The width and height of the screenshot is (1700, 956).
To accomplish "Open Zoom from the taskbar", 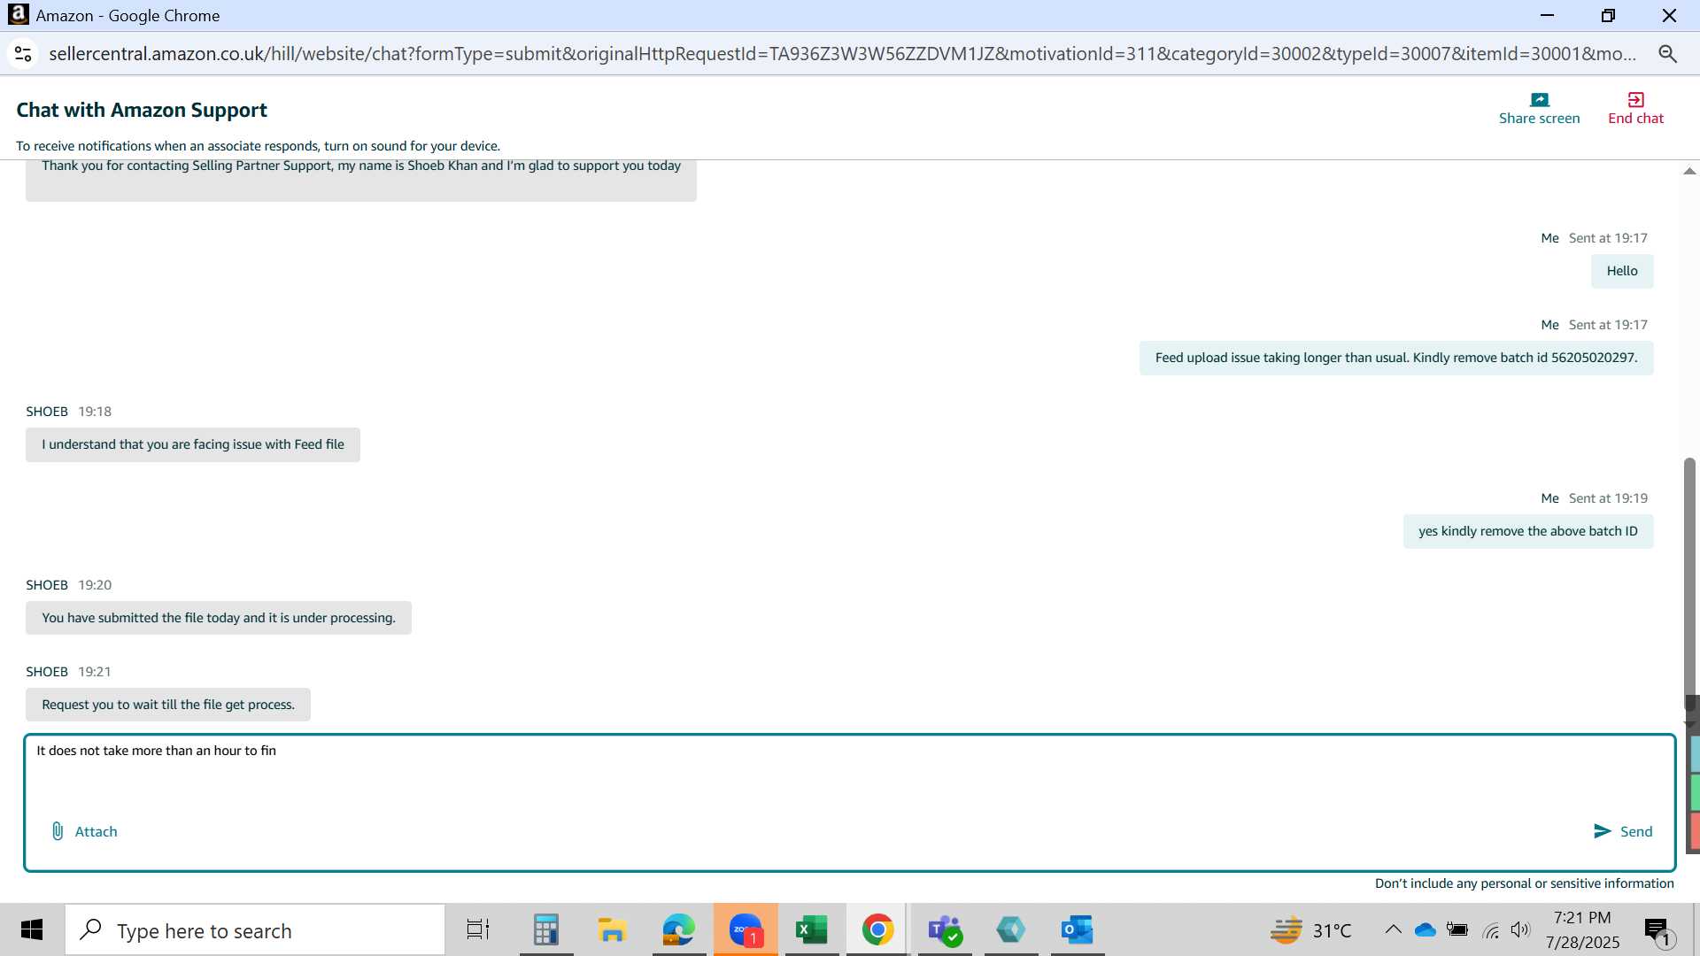I will [x=746, y=929].
